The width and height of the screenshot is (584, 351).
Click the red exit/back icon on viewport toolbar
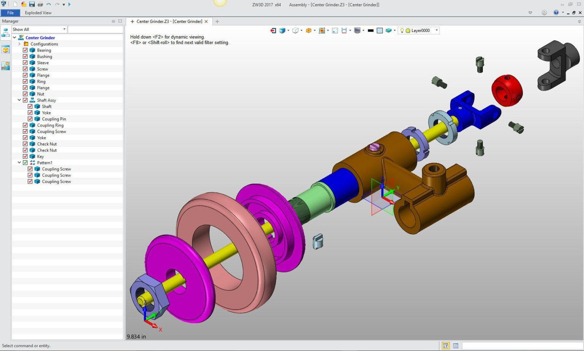[x=273, y=30]
